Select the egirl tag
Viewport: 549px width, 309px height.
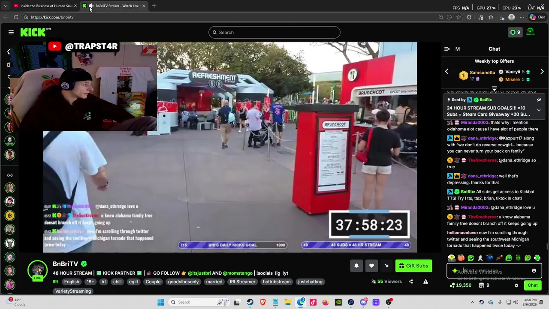(x=133, y=282)
